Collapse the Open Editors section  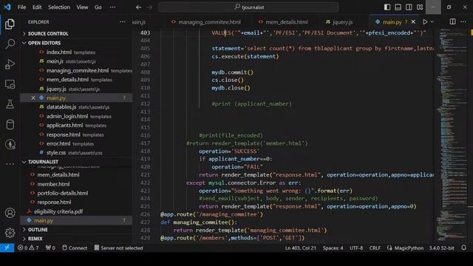click(x=76, y=43)
